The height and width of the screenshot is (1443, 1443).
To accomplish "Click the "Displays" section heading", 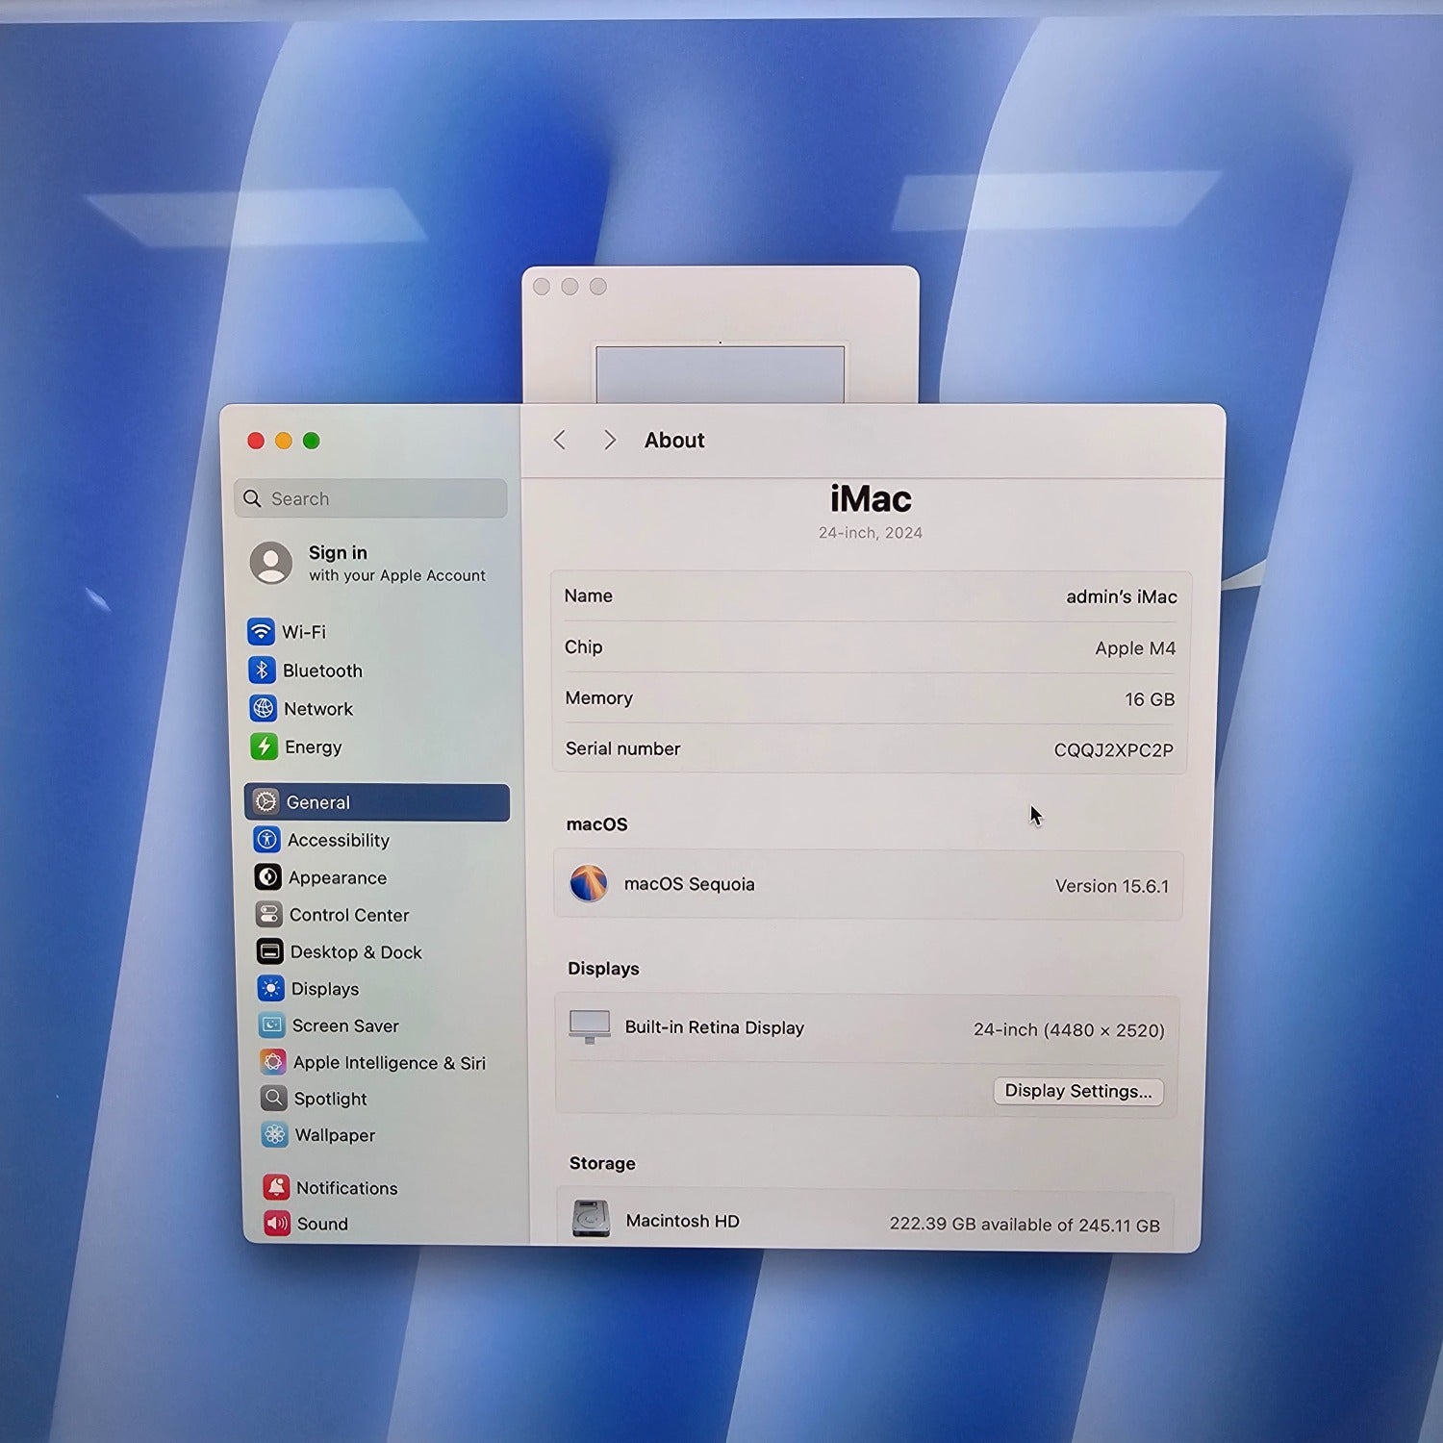I will (603, 969).
